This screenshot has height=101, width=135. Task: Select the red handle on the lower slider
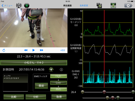[x=113, y=98]
